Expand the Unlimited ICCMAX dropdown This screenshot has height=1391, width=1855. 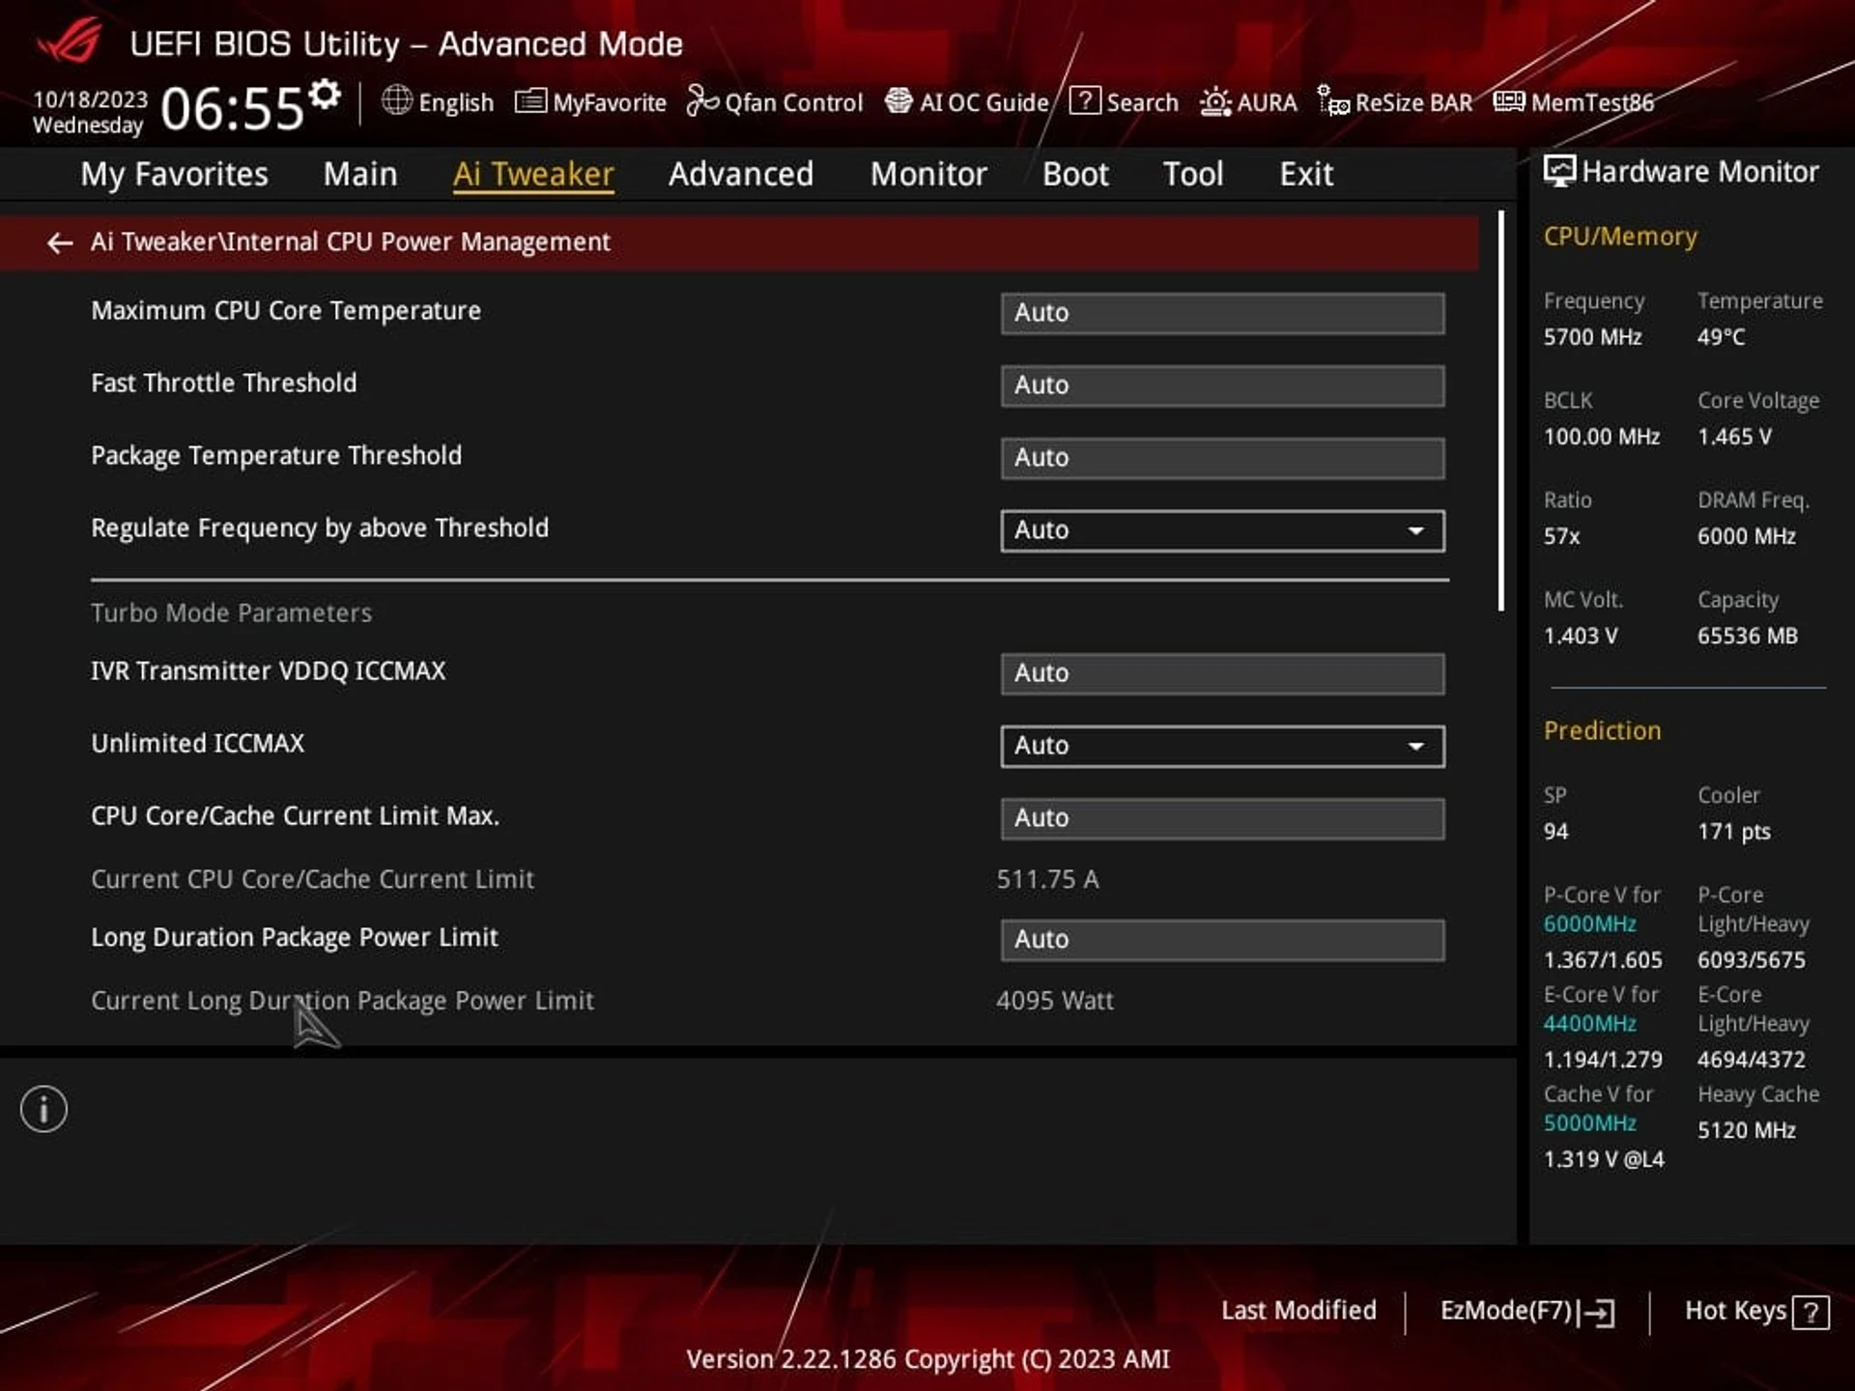(x=1222, y=746)
